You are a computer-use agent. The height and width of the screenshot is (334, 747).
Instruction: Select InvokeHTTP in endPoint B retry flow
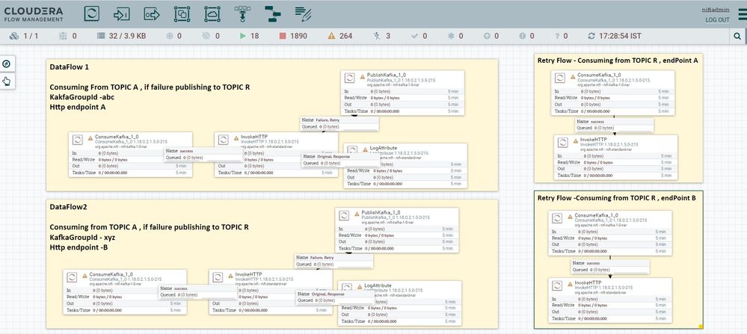coord(610,300)
